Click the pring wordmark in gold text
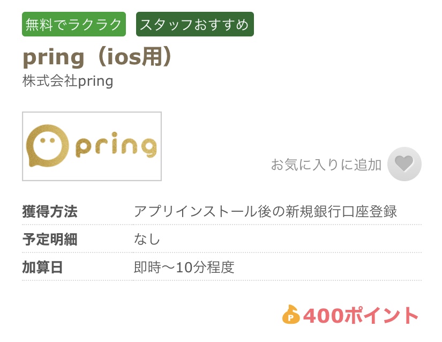442x342 pixels. point(116,145)
